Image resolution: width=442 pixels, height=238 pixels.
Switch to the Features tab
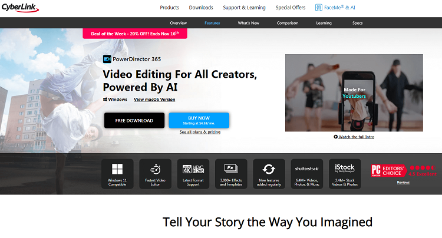click(x=212, y=23)
